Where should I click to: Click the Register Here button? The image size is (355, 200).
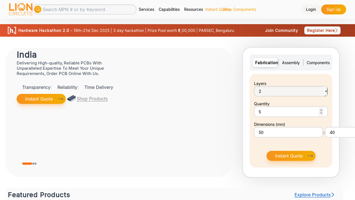[322, 30]
